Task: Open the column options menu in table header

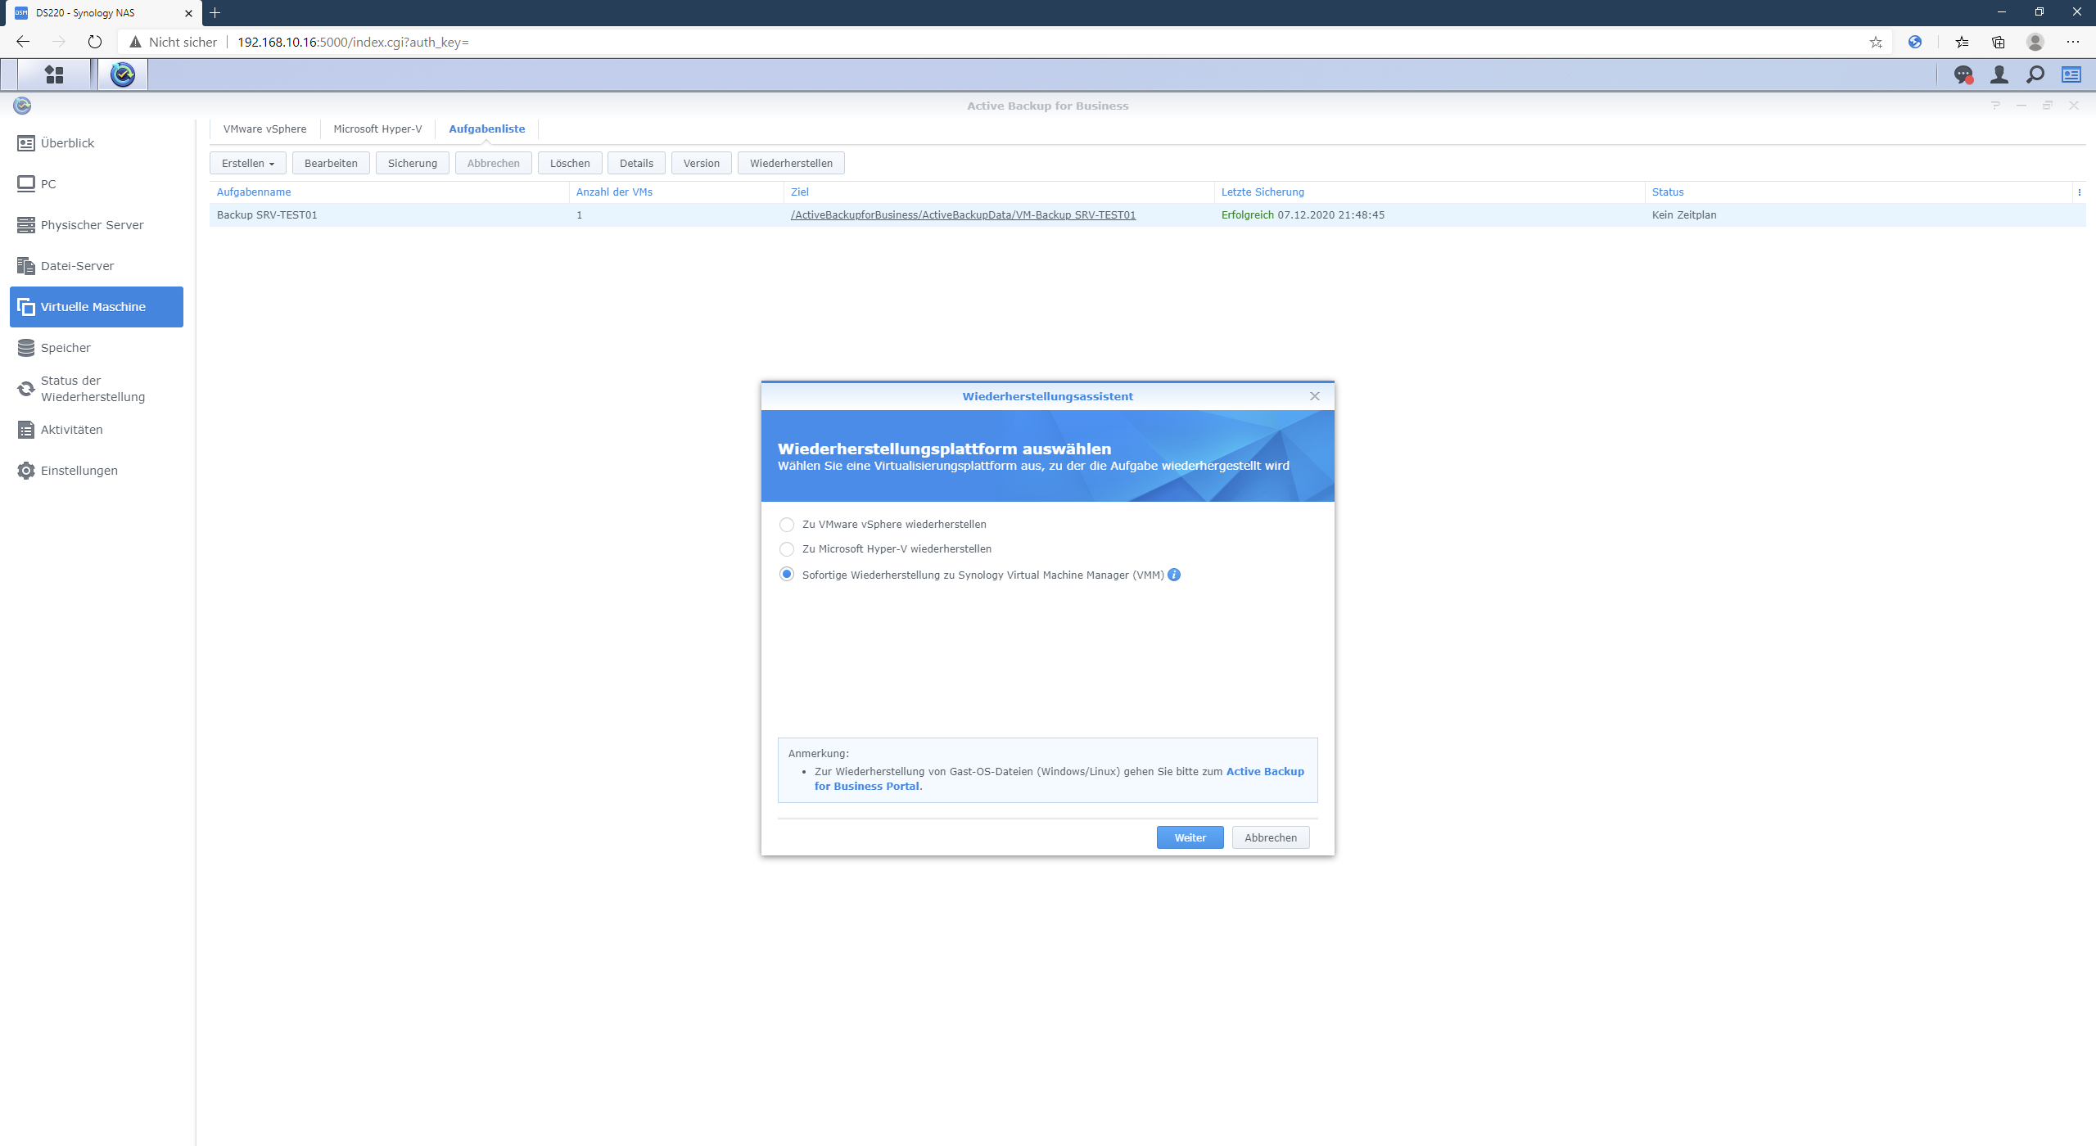Action: 2079,192
